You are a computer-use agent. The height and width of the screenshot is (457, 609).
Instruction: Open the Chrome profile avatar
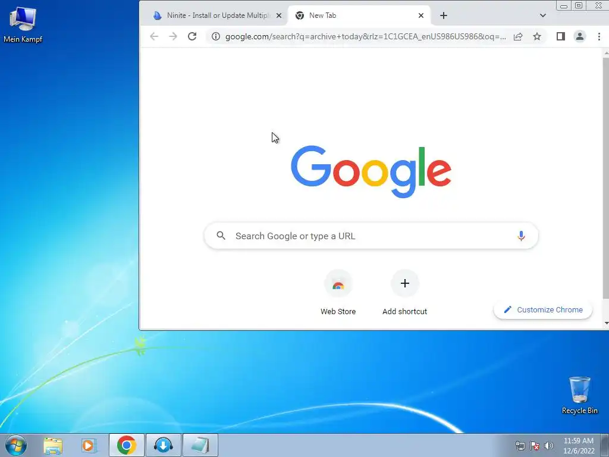[x=579, y=36]
